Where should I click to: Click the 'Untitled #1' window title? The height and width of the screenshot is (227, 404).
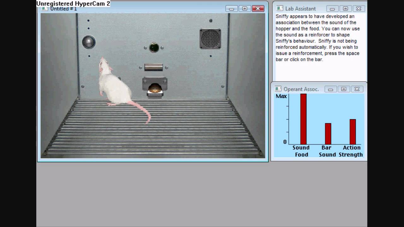(x=63, y=9)
